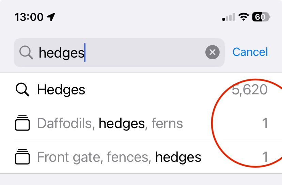Tap the cellular signal bars icon
Viewport: 282px width, 185px height.
229,17
